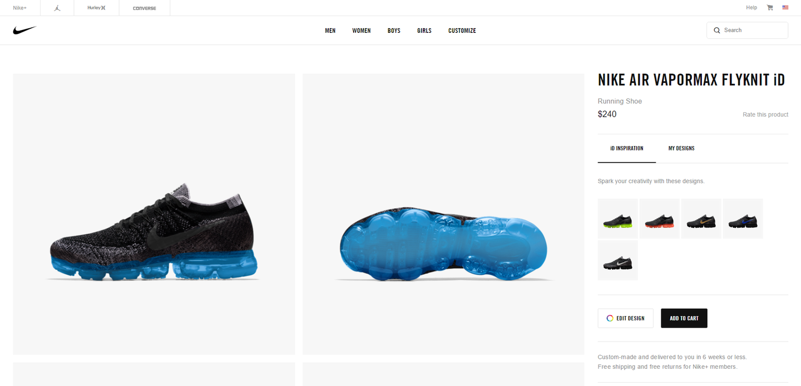This screenshot has height=386, width=801.
Task: Click the ADD TO CART button
Action: [684, 318]
